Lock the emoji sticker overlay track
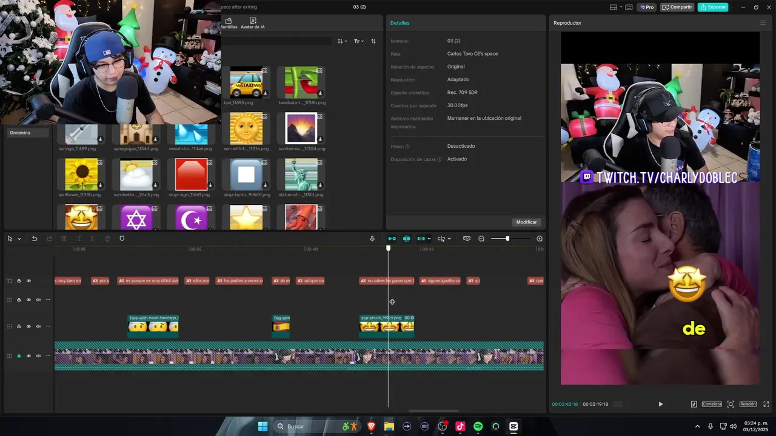 (19, 326)
